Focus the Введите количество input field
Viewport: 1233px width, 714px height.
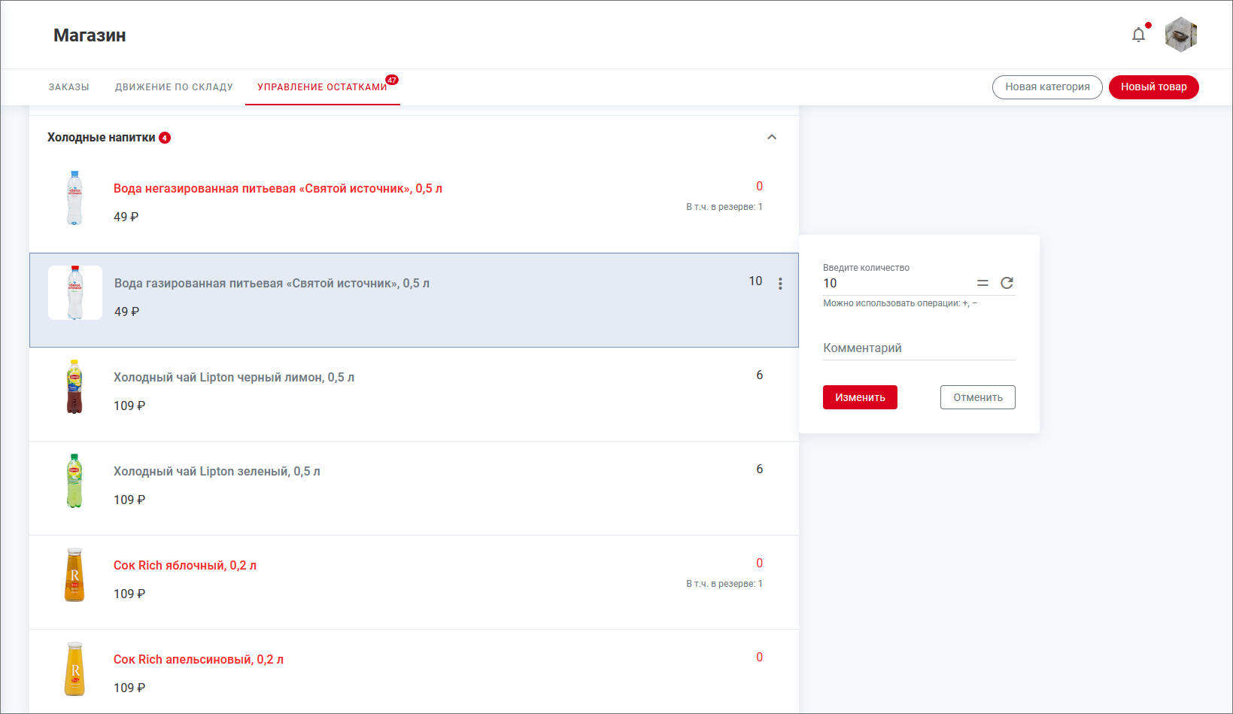(x=895, y=284)
